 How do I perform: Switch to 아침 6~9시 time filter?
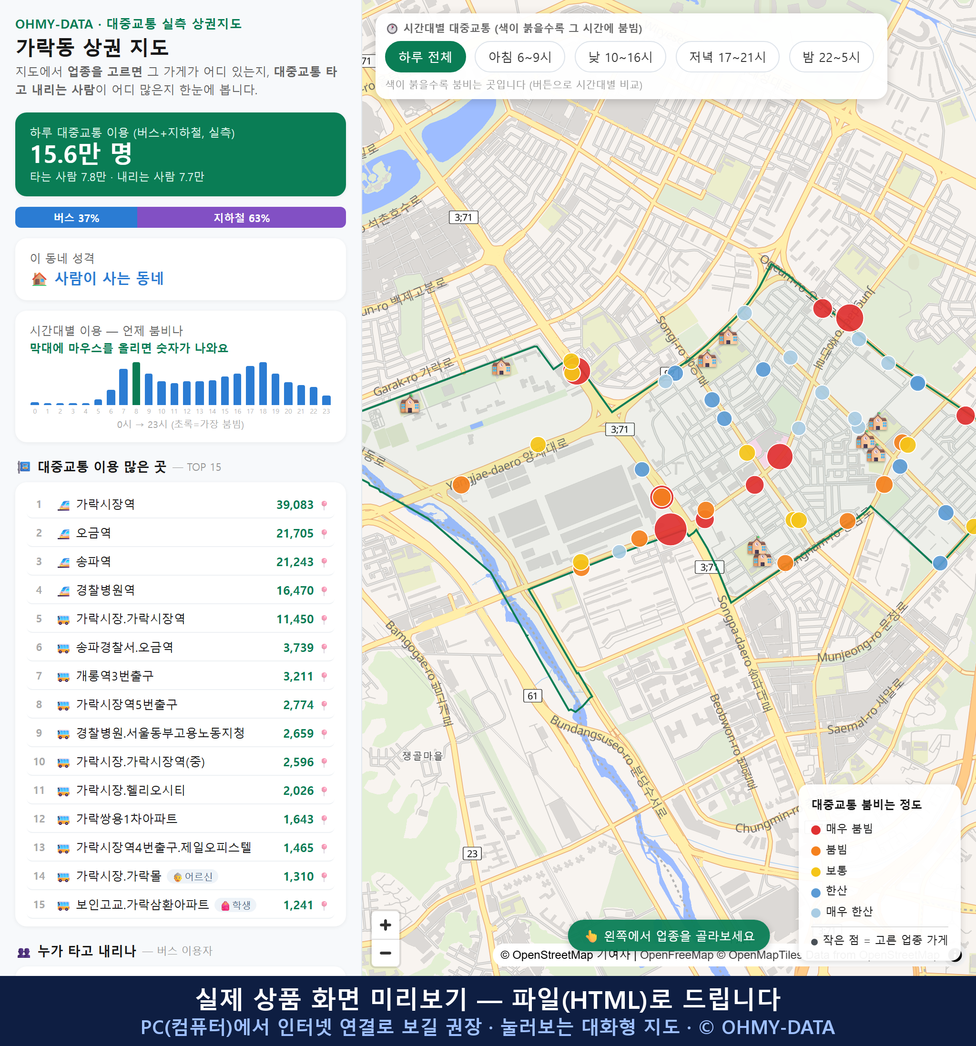(519, 57)
